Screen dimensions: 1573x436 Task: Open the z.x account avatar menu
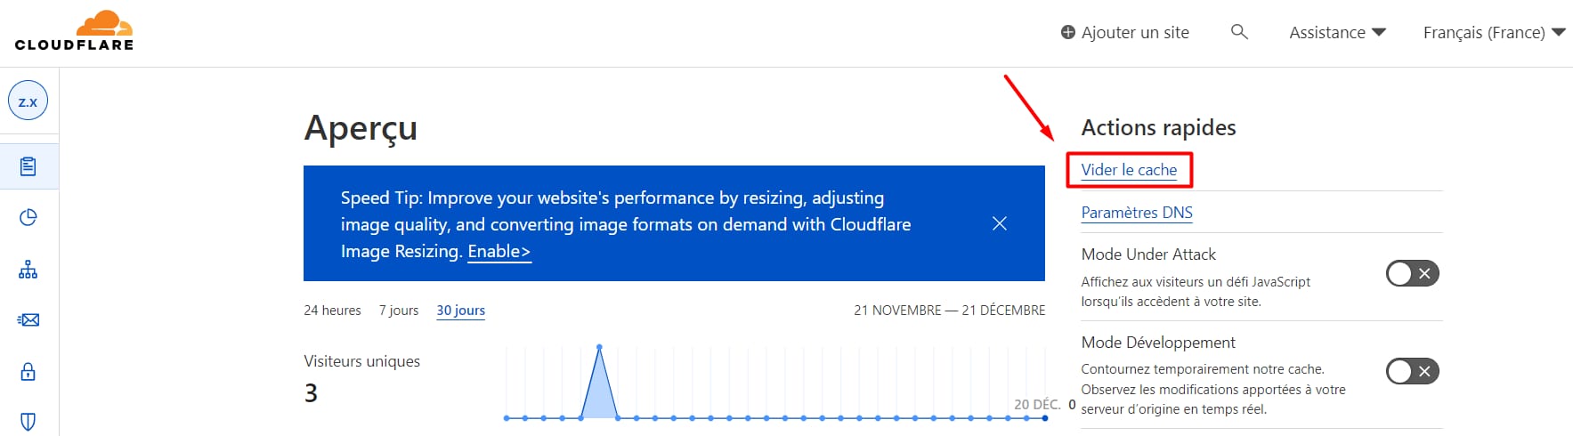[x=28, y=101]
